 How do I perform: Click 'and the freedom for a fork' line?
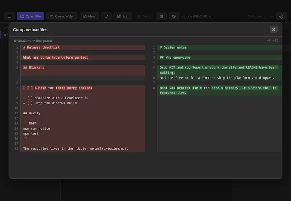pos(220,78)
